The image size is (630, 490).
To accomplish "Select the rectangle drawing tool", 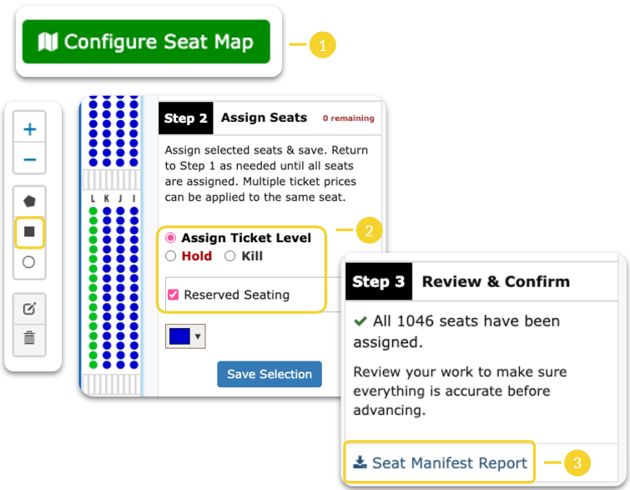I will pyautogui.click(x=30, y=232).
